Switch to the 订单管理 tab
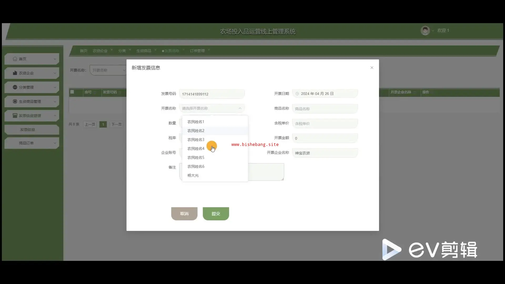Image resolution: width=505 pixels, height=284 pixels. (x=197, y=51)
